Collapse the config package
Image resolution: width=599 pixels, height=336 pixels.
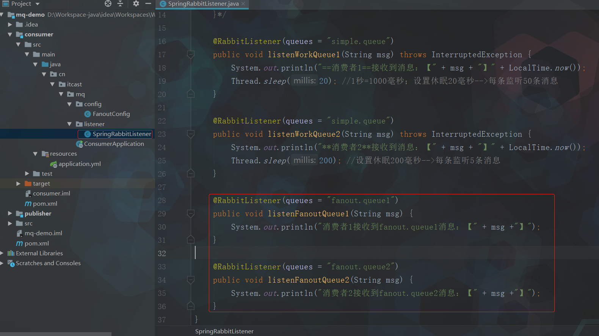[69, 104]
